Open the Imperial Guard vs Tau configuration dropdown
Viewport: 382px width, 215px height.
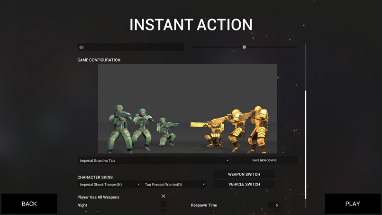[x=154, y=160]
